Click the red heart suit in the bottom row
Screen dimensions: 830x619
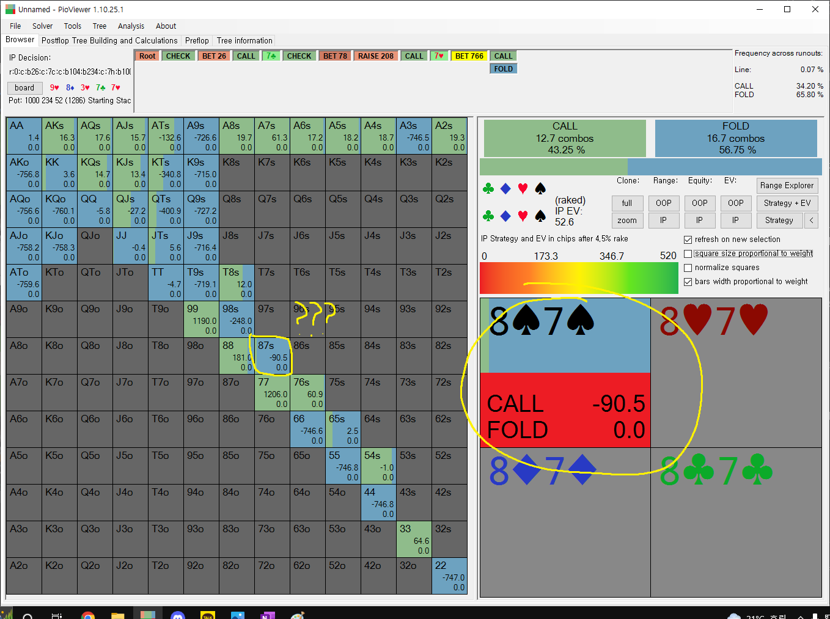[523, 216]
